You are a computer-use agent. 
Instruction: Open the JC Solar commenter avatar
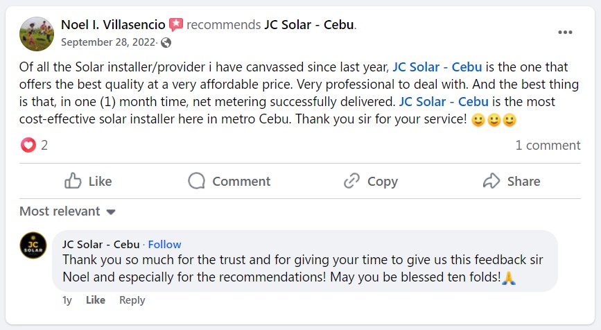pos(33,245)
